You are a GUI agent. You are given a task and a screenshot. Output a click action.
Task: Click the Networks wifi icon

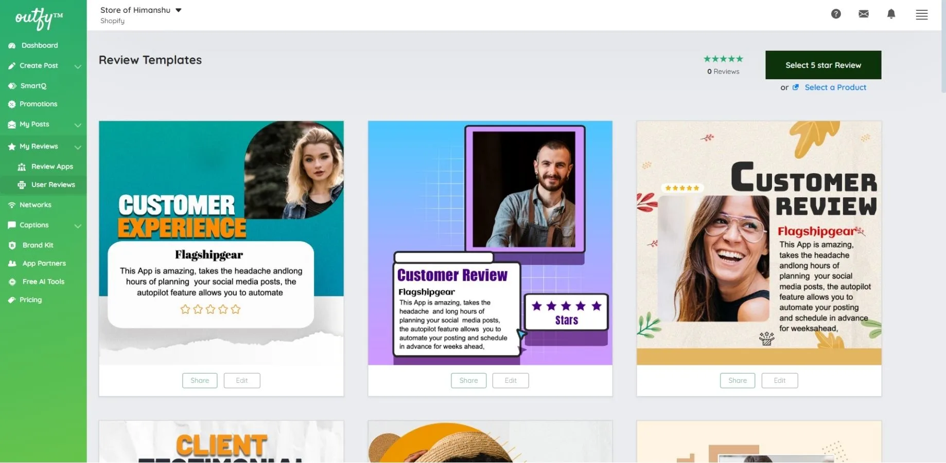point(12,205)
